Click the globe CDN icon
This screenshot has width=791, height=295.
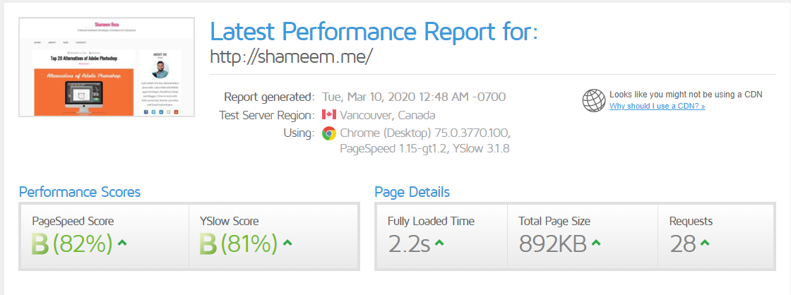[x=593, y=100]
